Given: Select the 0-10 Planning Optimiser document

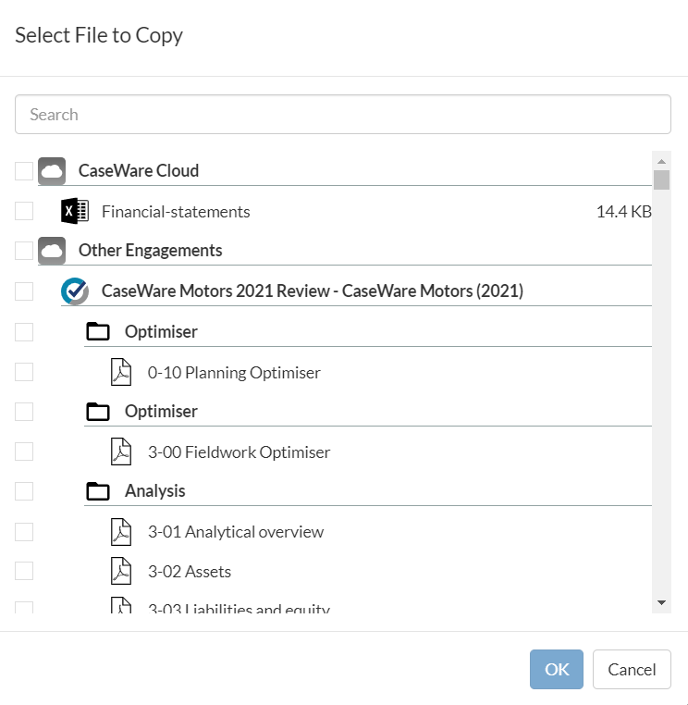Looking at the screenshot, I should coord(233,373).
